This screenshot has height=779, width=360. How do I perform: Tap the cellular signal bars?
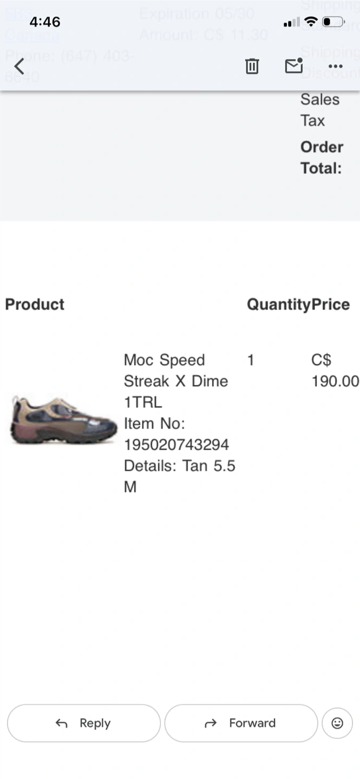(291, 23)
